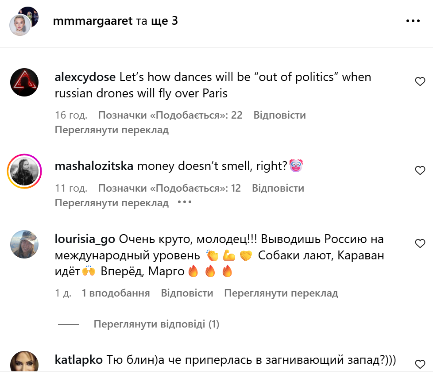Open the mmmargaaret post author avatars
The height and width of the screenshot is (374, 433).
pyautogui.click(x=22, y=21)
